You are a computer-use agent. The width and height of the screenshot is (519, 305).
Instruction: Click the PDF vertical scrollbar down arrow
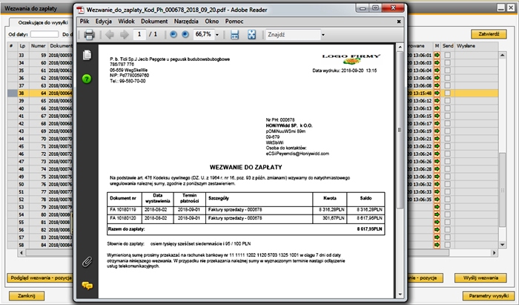click(400, 294)
